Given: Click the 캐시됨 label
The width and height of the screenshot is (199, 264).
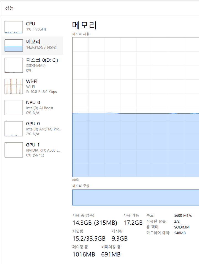Looking at the screenshot, I should point(117,231).
